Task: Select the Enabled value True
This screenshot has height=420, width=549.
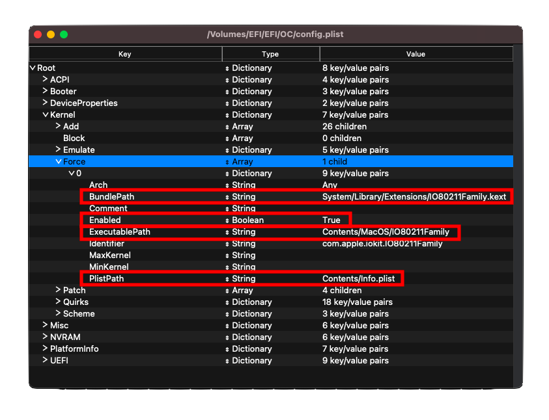Action: (x=331, y=220)
